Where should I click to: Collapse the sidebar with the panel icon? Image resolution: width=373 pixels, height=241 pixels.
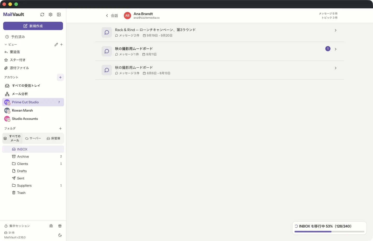click(59, 14)
